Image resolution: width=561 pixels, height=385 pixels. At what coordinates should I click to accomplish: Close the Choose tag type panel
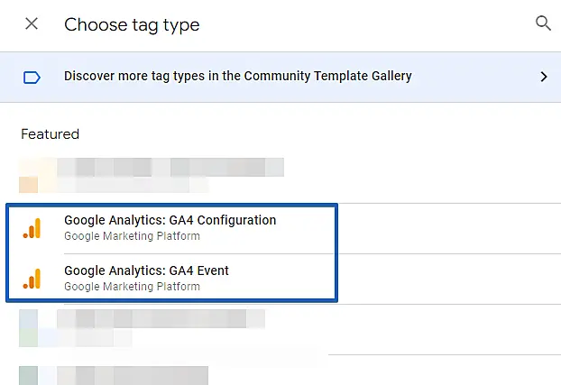click(x=32, y=24)
